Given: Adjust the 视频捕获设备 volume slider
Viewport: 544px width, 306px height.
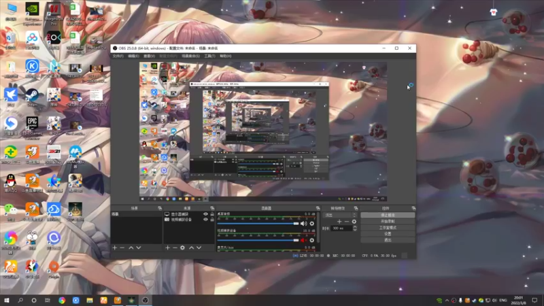Looking at the screenshot, I should pos(258,240).
